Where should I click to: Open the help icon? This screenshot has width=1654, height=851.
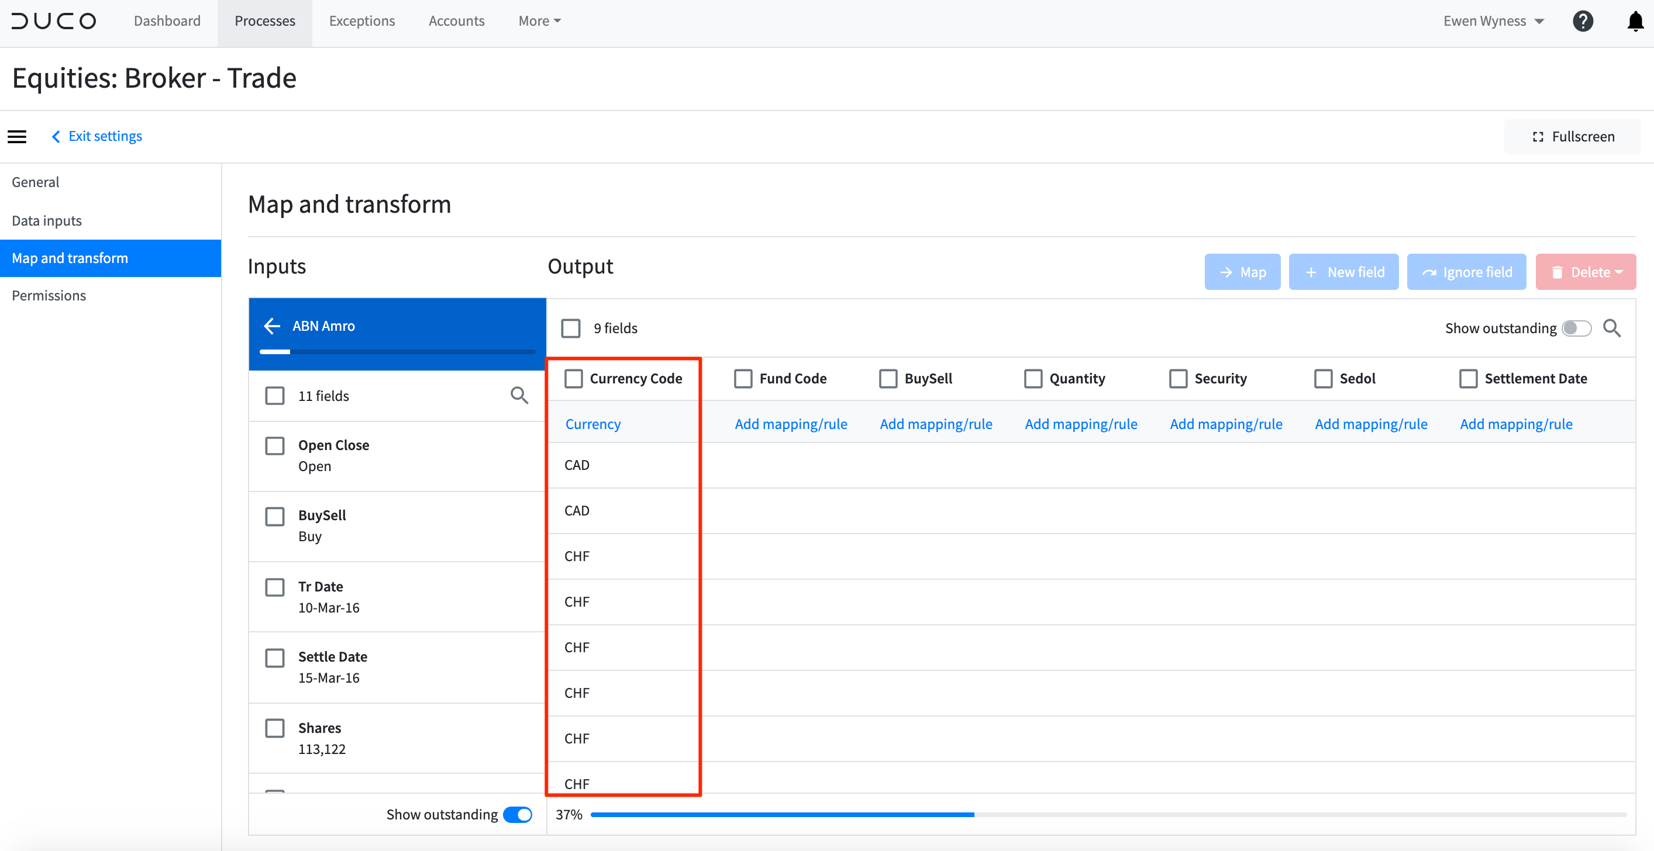click(x=1583, y=20)
